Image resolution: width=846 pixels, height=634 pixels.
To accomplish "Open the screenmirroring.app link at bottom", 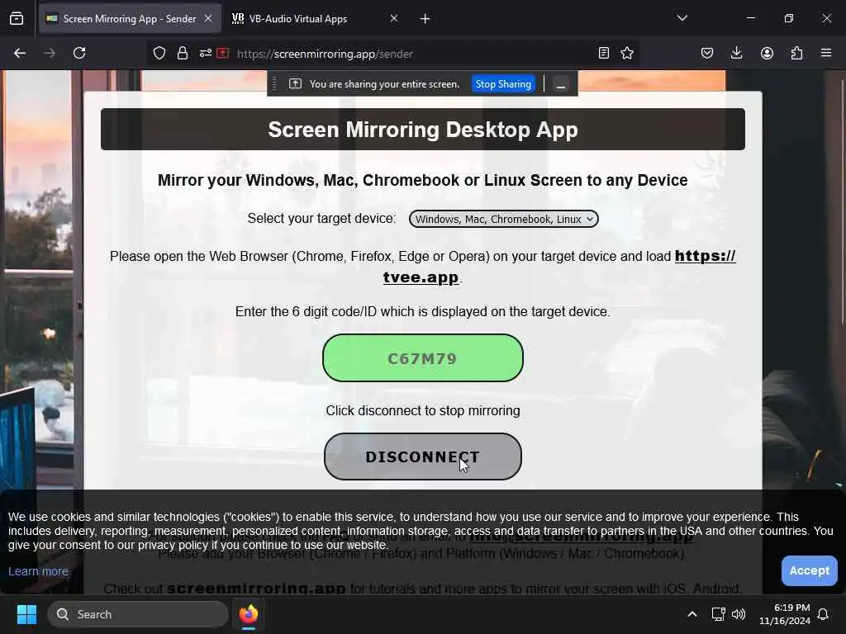I will pos(256,589).
